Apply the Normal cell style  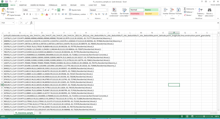(136, 10)
